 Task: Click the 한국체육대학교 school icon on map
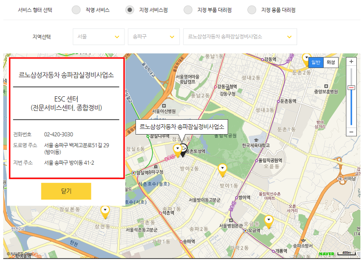(256, 140)
